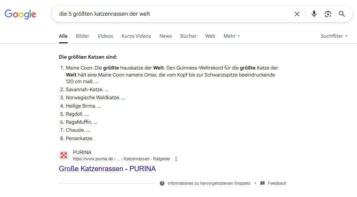The width and height of the screenshot is (357, 197).
Task: Expand the Mehr dropdown
Action: [x=232, y=36]
